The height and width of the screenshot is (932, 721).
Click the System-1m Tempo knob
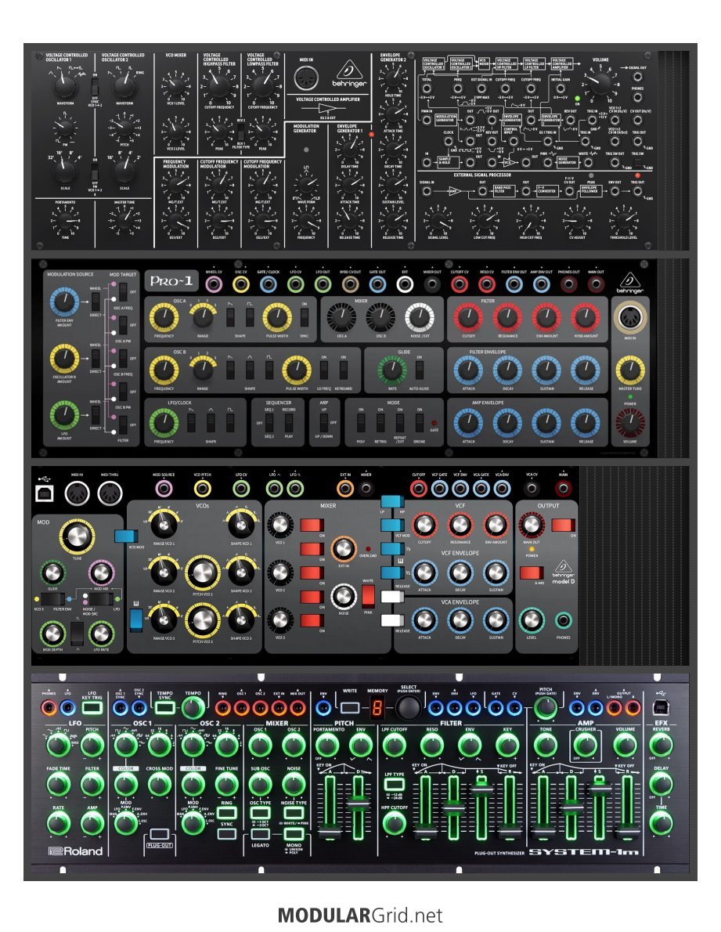point(193,707)
